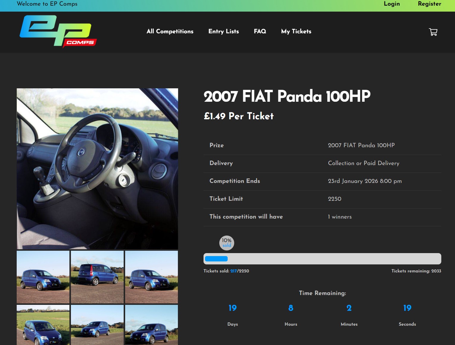Click the £1.49 Per Ticket text
This screenshot has height=345, width=455.
(x=238, y=117)
